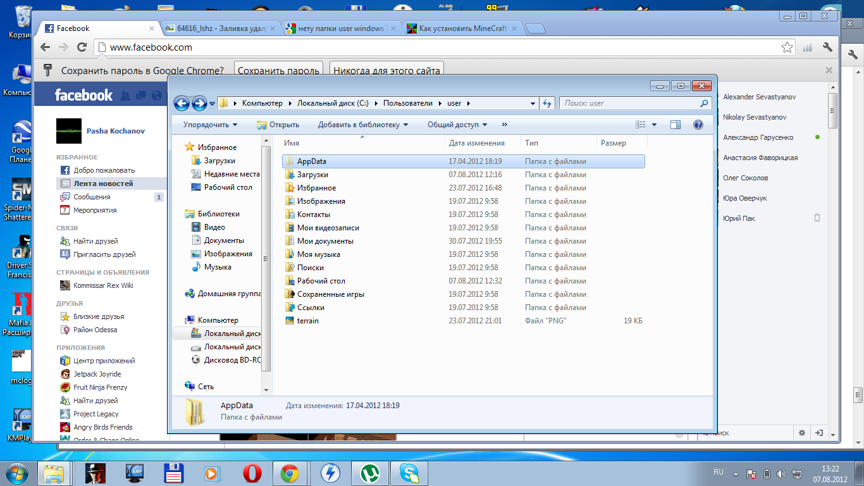Viewport: 864px width, 486px height.
Task: Click the Explorer help question-mark icon
Action: click(698, 125)
